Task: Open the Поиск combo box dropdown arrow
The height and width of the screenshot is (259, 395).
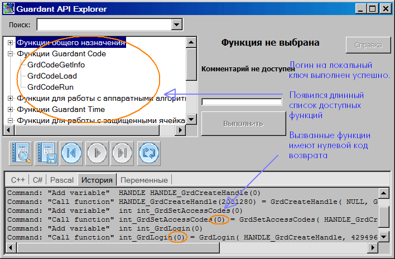Action: coord(177,25)
